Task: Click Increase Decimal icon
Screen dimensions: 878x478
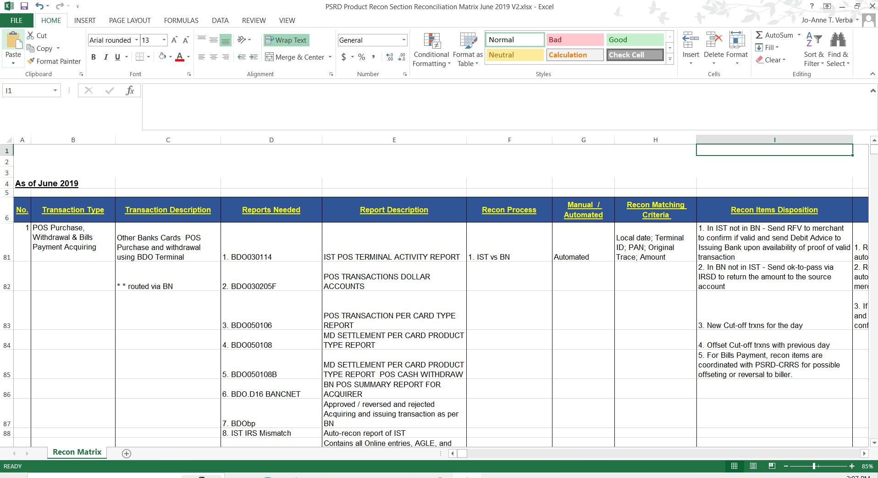Action: [x=390, y=57]
